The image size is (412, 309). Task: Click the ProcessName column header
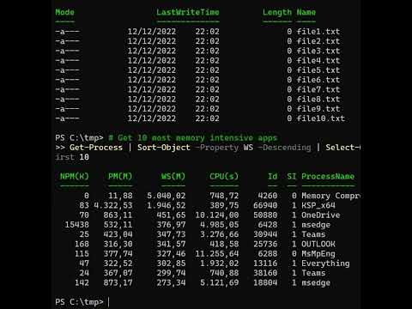(x=328, y=176)
